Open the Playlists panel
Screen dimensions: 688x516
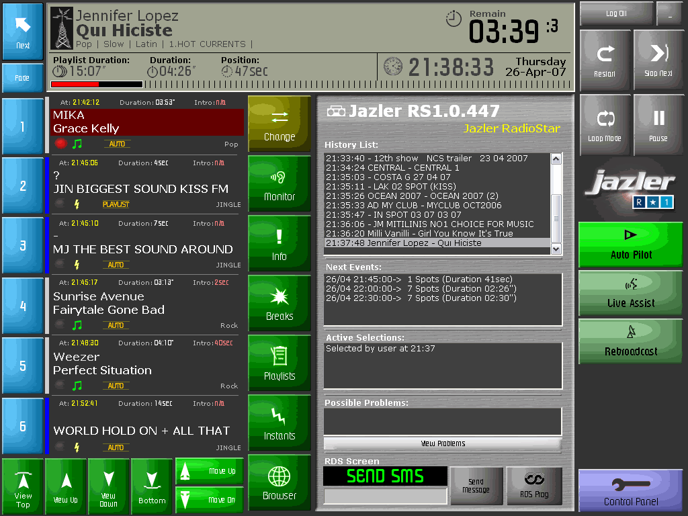[x=279, y=363]
